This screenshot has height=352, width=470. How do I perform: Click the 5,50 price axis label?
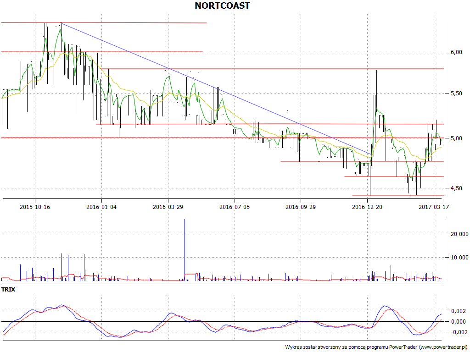pyautogui.click(x=456, y=93)
